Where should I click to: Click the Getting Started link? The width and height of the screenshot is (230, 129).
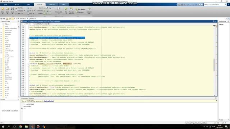[49, 101]
